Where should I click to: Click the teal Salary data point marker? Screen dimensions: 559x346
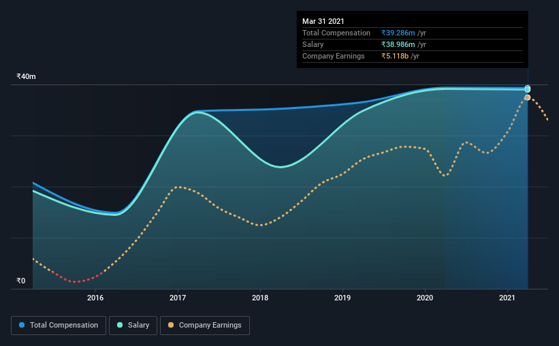click(x=528, y=89)
